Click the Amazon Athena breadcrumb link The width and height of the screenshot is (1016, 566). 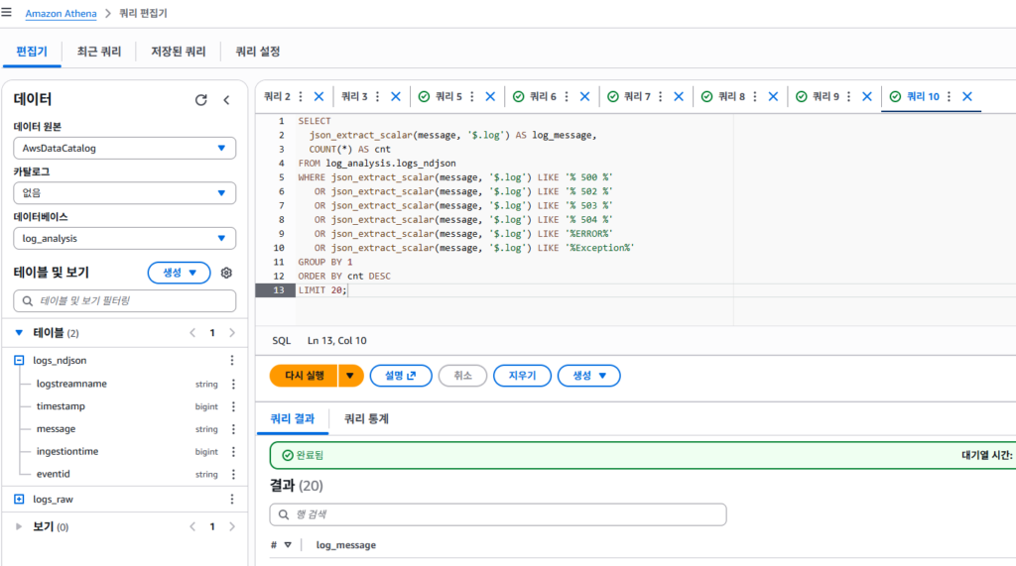[x=62, y=13]
